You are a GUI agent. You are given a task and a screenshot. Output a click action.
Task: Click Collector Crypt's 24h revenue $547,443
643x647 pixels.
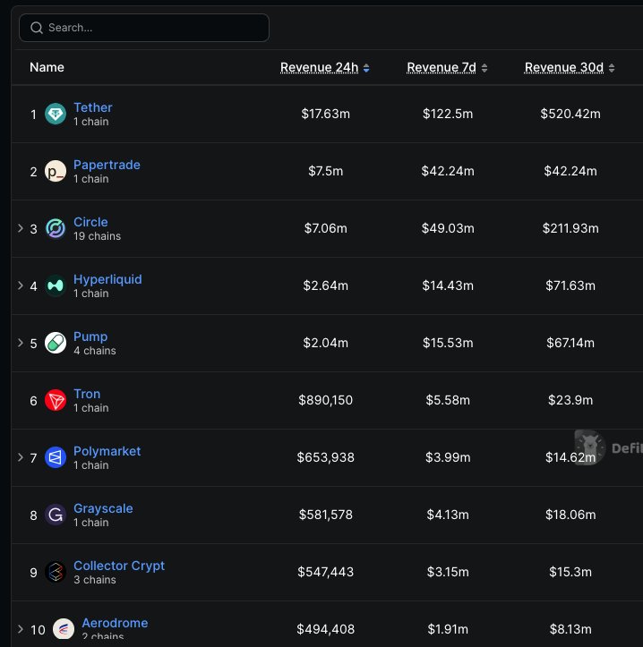(325, 573)
